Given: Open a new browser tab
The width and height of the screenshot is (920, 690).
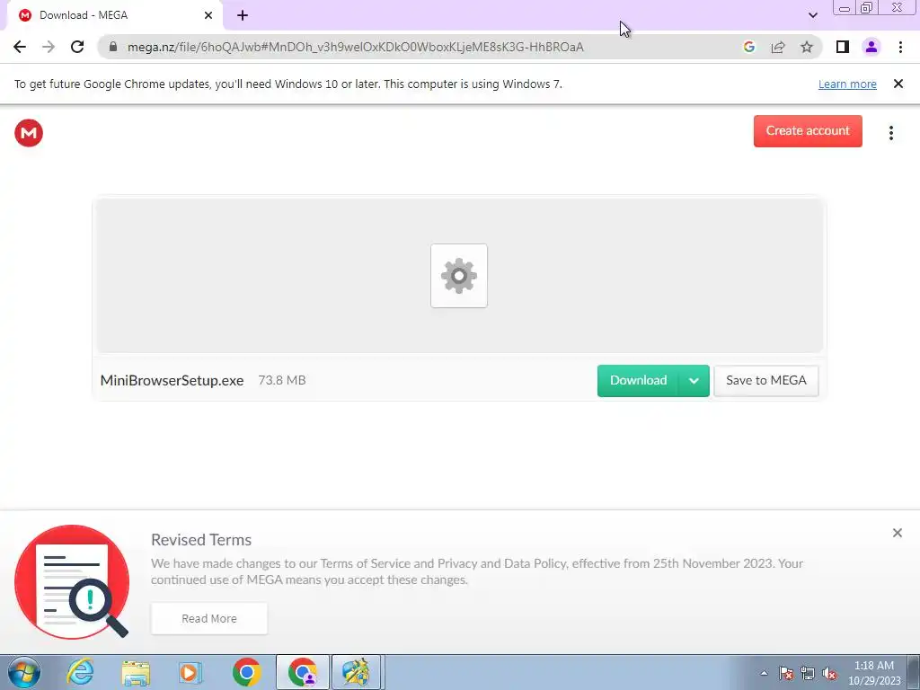Looking at the screenshot, I should tap(243, 15).
